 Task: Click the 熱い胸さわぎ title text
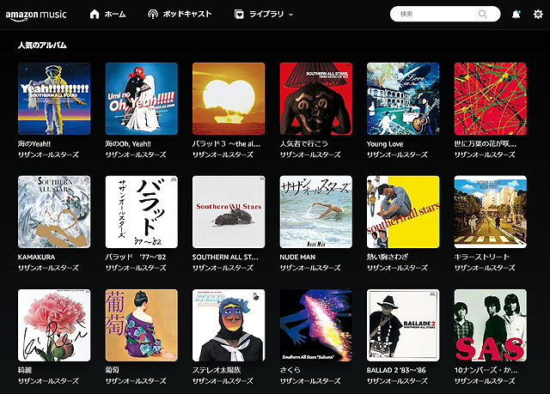pyautogui.click(x=388, y=257)
